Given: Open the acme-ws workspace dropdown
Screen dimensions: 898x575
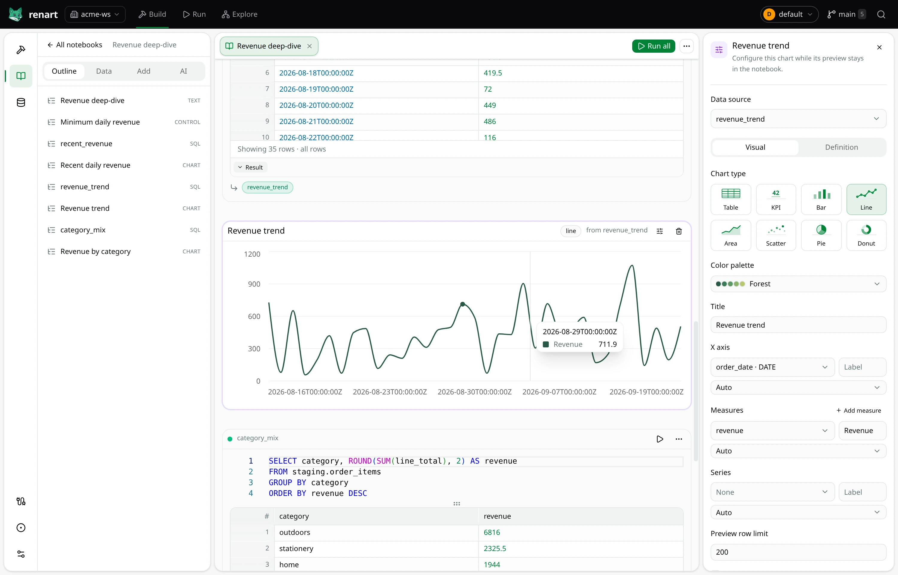Looking at the screenshot, I should click(x=95, y=14).
